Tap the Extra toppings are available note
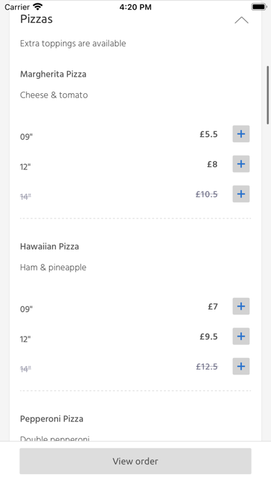The width and height of the screenshot is (271, 481). 73,44
